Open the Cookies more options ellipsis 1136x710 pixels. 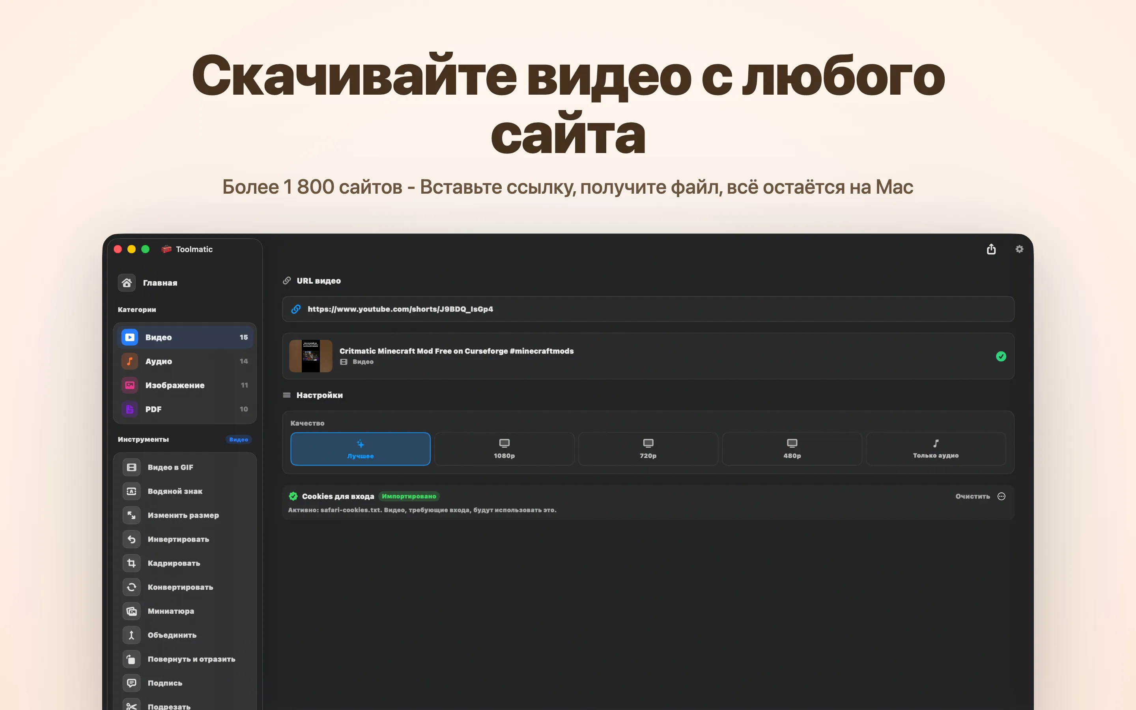click(1001, 496)
